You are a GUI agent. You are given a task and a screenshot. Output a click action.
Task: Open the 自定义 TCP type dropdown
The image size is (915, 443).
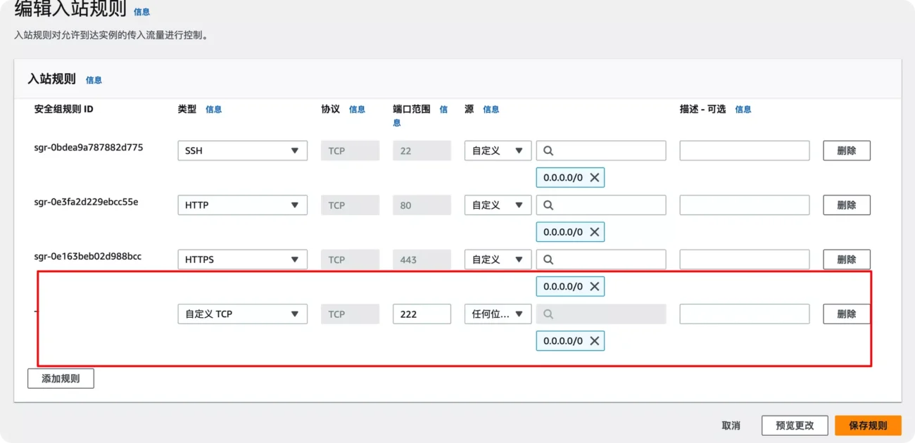click(x=242, y=314)
